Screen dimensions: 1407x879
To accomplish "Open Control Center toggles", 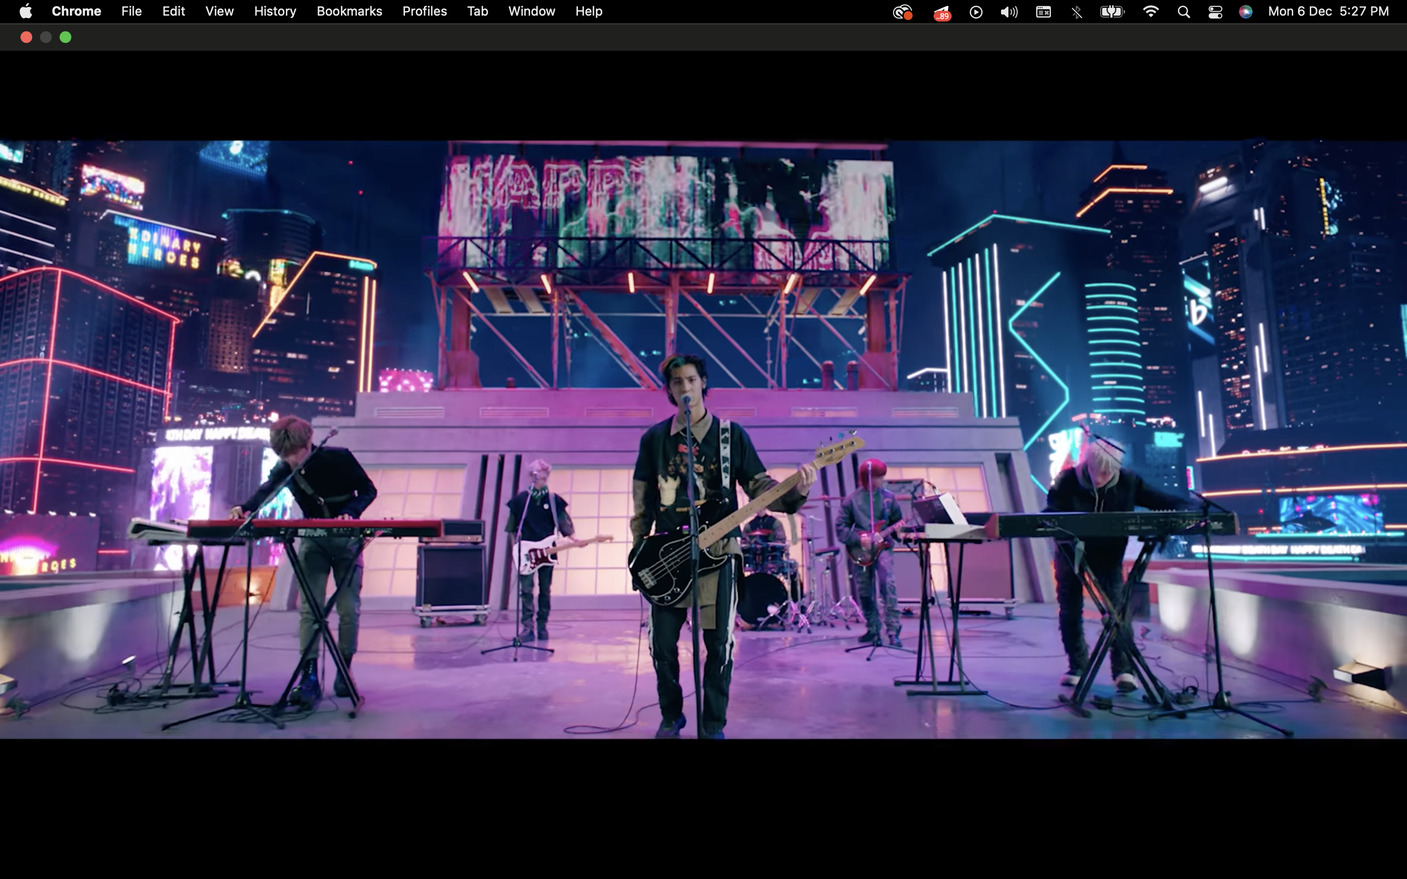I will pyautogui.click(x=1215, y=11).
